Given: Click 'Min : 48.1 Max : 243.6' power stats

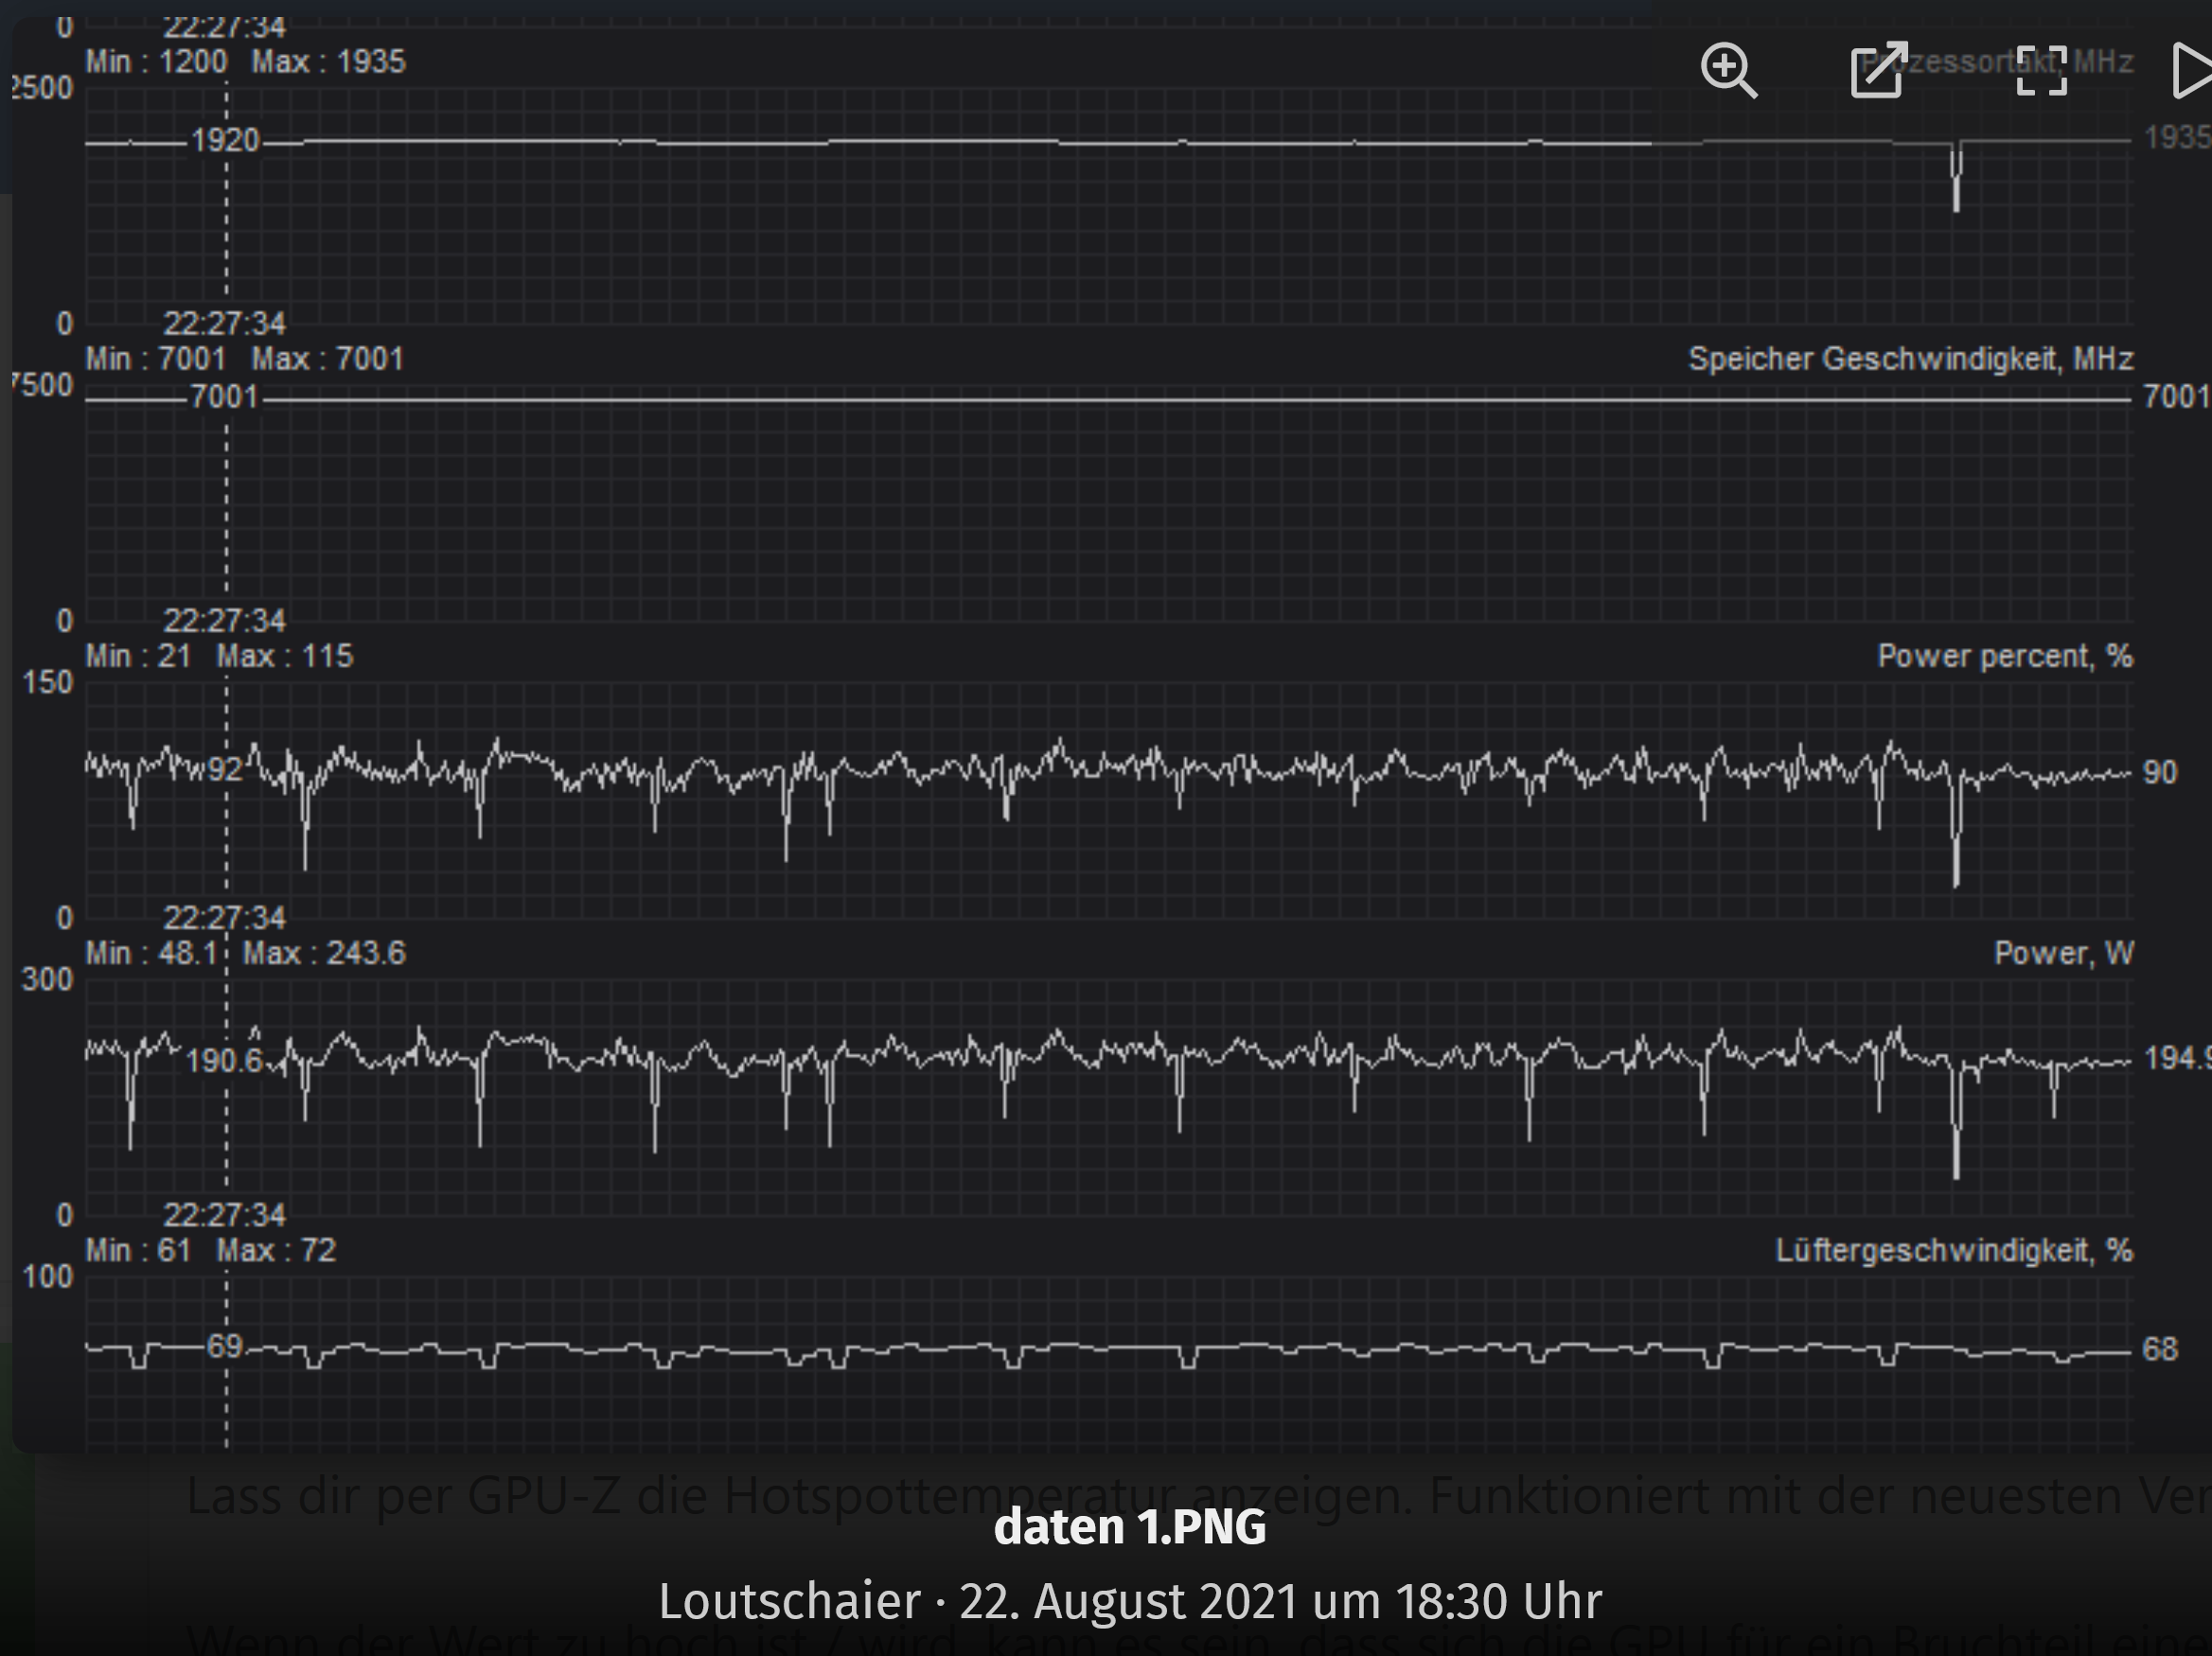Looking at the screenshot, I should 245,953.
